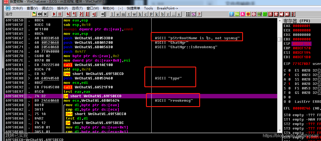The height and width of the screenshot is (141, 321).
Task: Click the dark red target plugin icon
Action: 254,14
